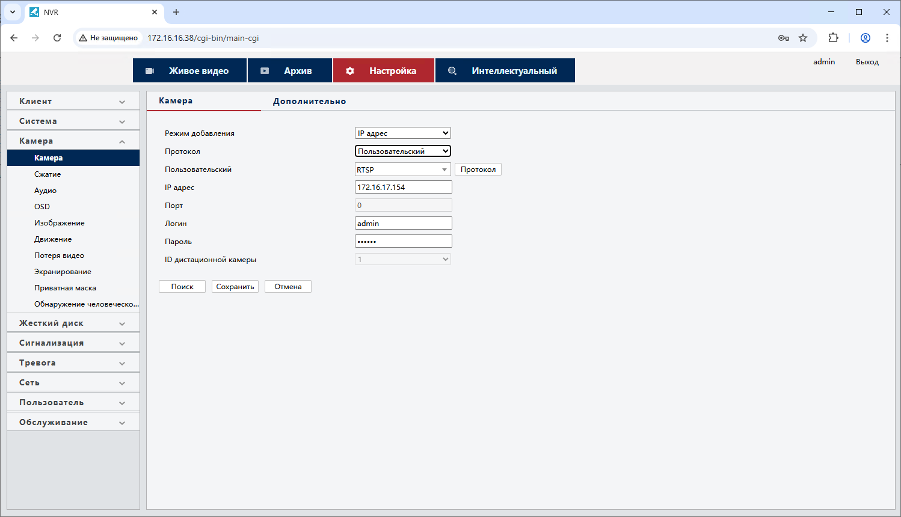Open the browser extensions puzzle icon
The width and height of the screenshot is (901, 517).
click(x=833, y=38)
